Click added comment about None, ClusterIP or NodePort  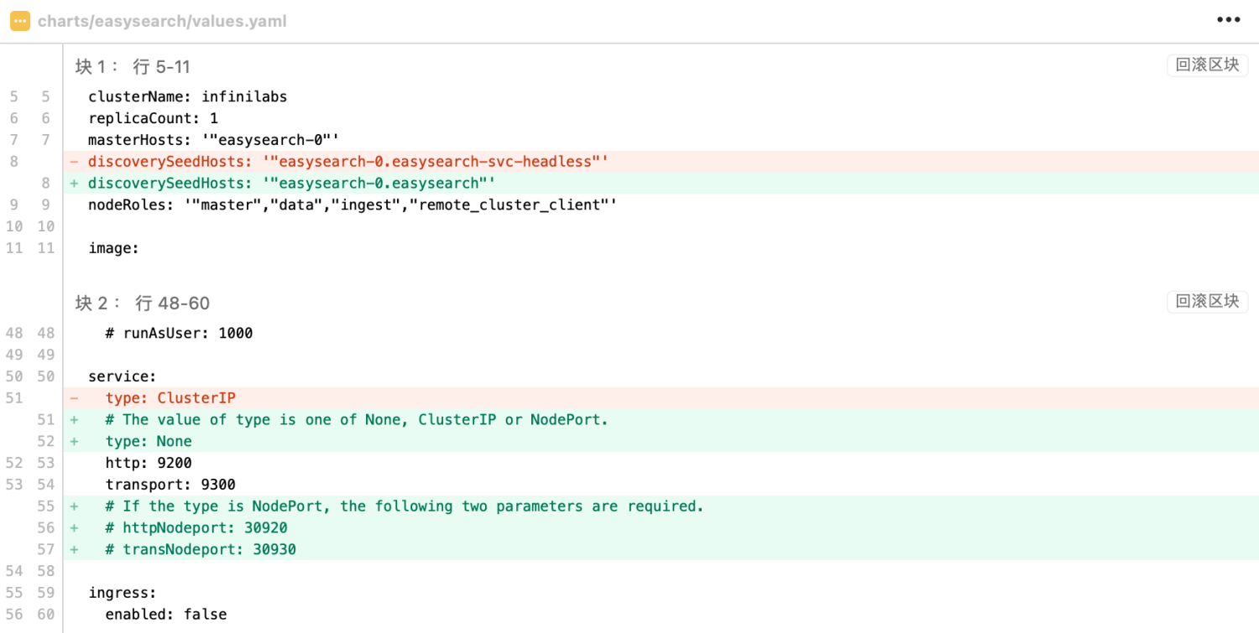pos(661,420)
